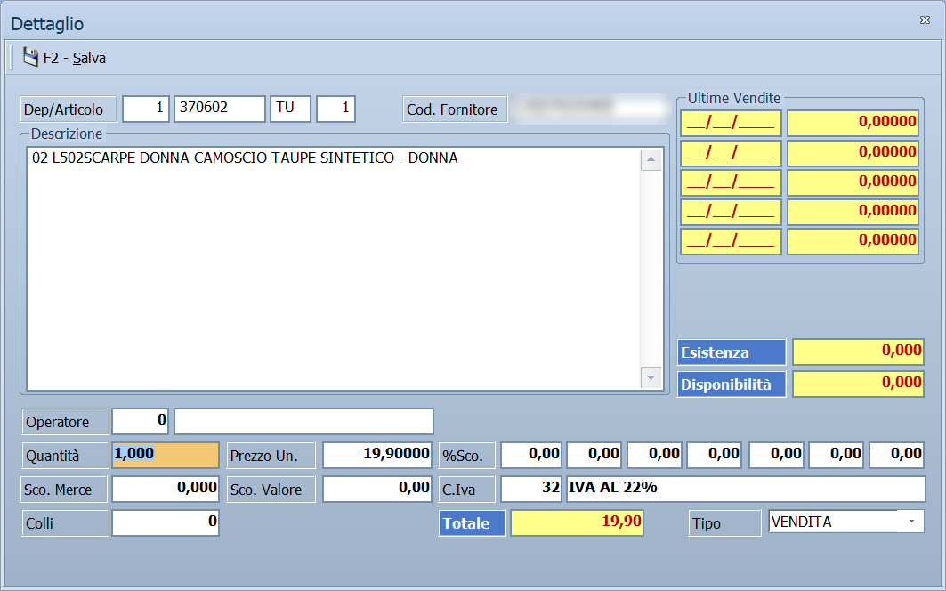Select the C.Iva code field showing 32
946x591 pixels.
tap(531, 489)
